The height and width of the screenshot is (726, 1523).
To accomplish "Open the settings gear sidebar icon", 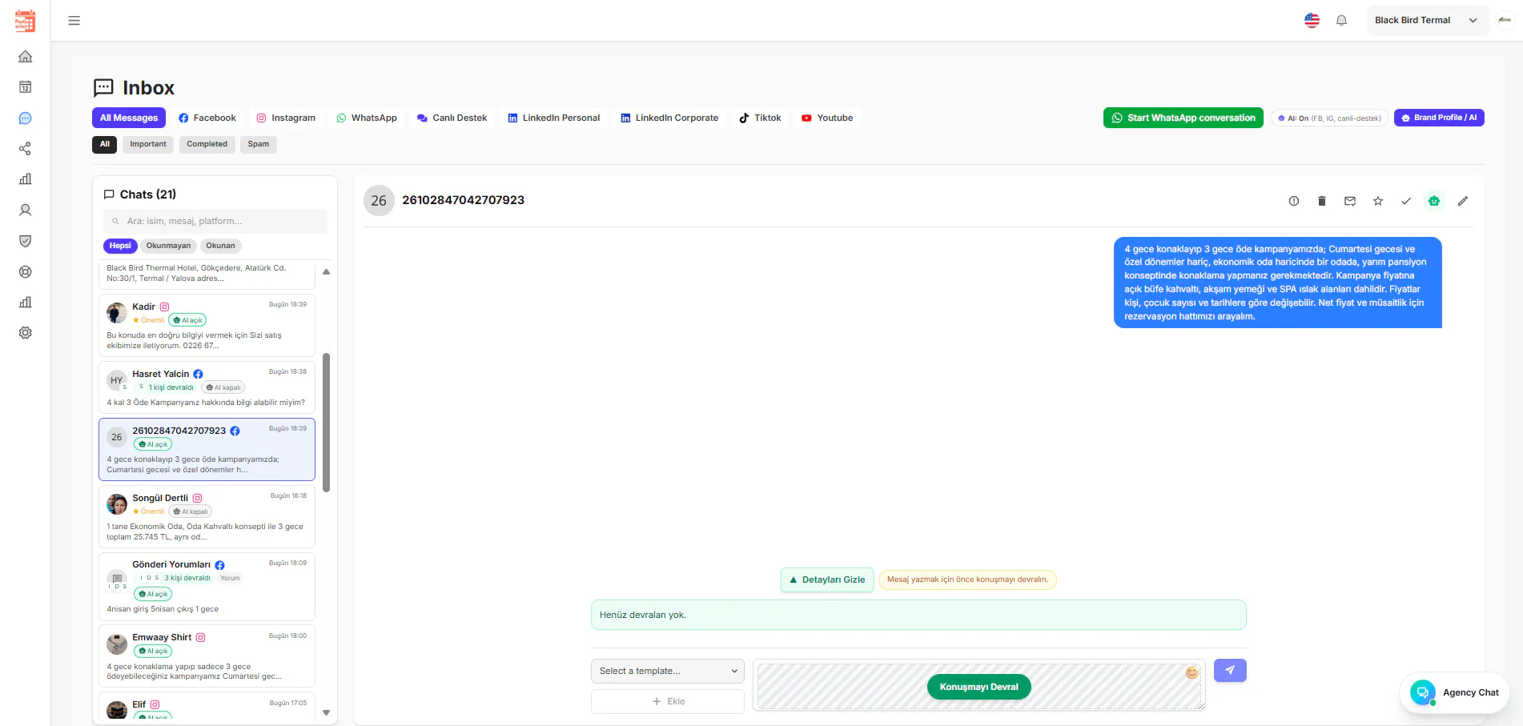I will point(26,333).
